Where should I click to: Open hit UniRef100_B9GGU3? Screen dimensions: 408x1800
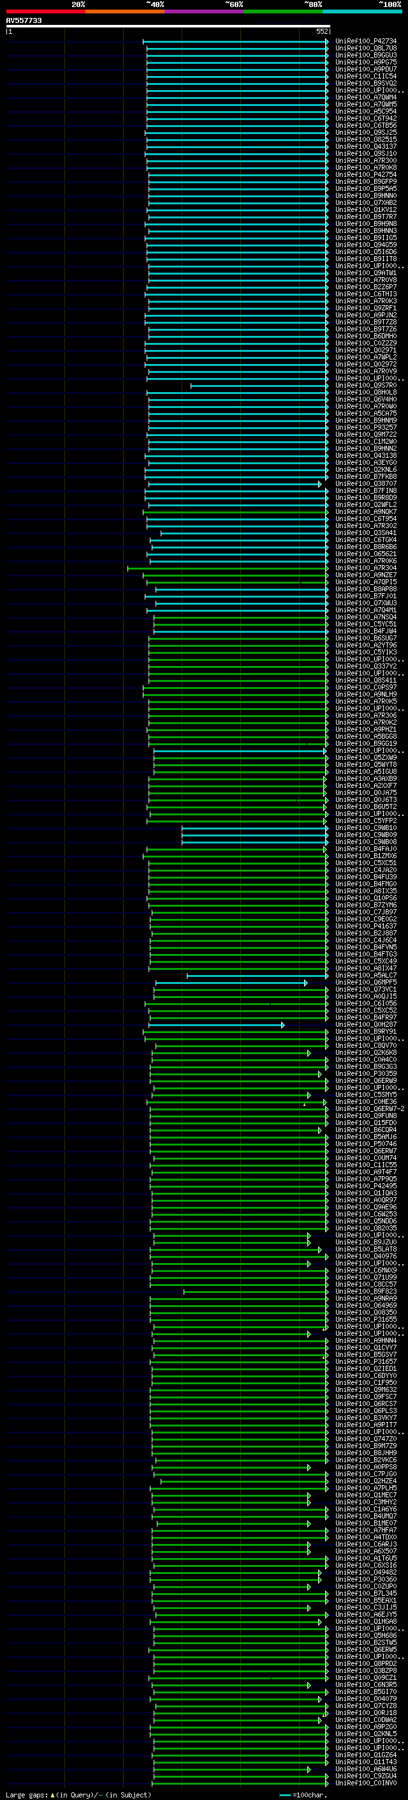click(x=365, y=55)
